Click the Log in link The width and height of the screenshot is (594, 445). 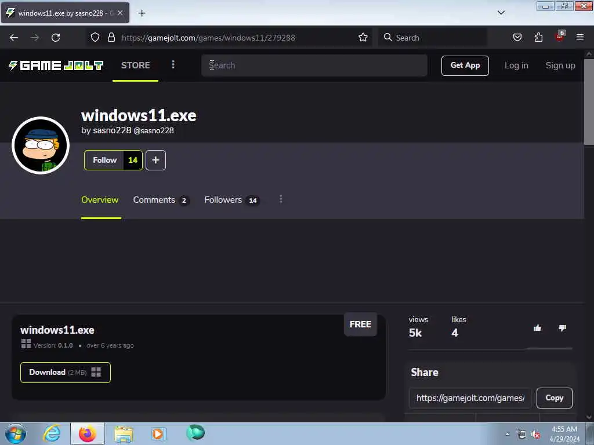click(516, 65)
